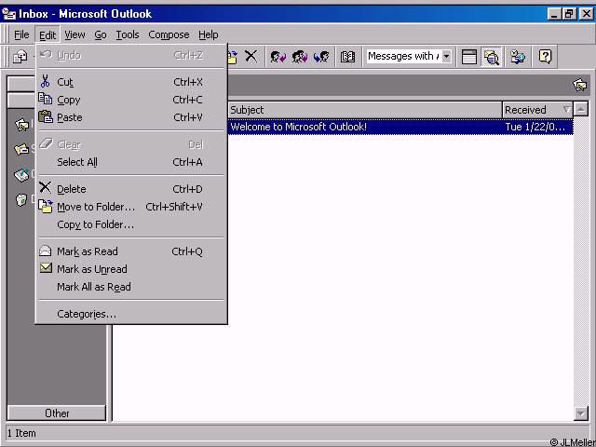Viewport: 596px width, 447px height.
Task: Open the Go menu
Action: point(101,35)
